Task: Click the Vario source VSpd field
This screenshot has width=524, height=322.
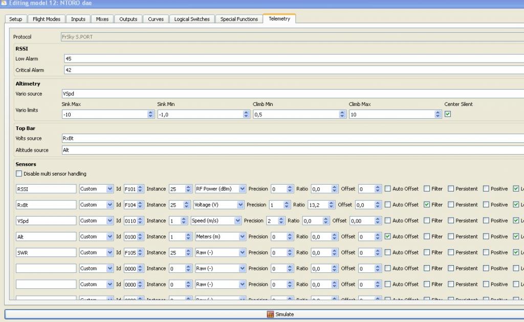Action: [x=292, y=94]
